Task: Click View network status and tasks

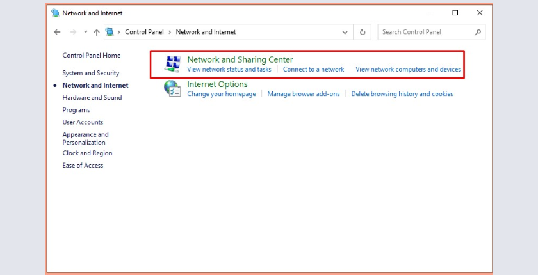Action: 229,70
